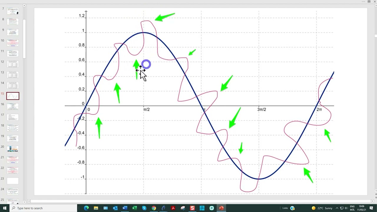Select slide 16 thumbnail
This screenshot has width=377, height=212.
pyautogui.click(x=13, y=107)
